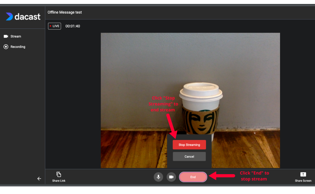Screen dimensions: 315x194
Task: Confirm by clicking Stop Streaming
Action: [189, 145]
